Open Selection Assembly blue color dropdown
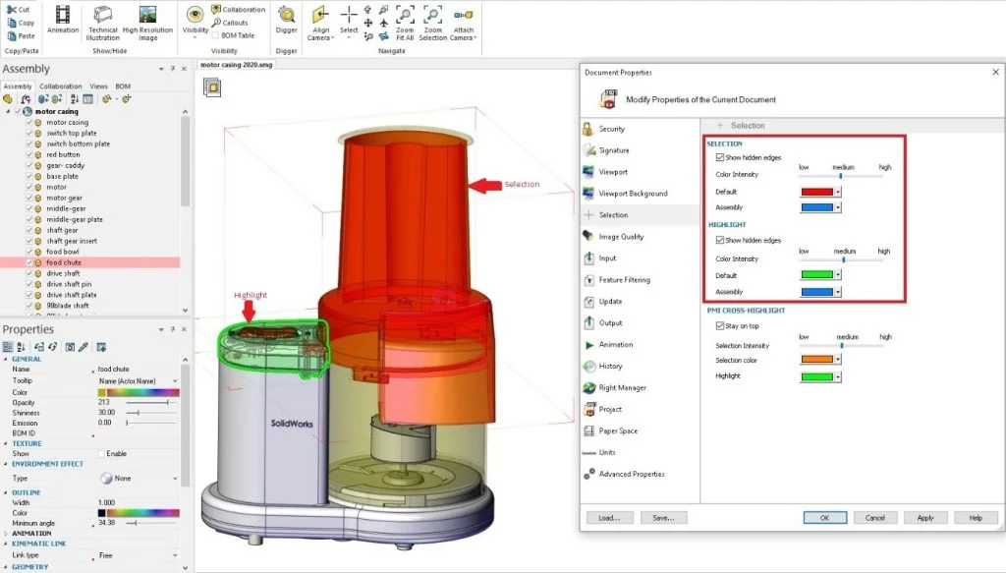 coord(838,207)
